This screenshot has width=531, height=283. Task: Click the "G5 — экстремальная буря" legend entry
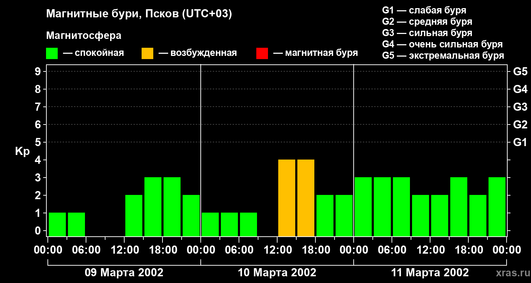point(443,56)
